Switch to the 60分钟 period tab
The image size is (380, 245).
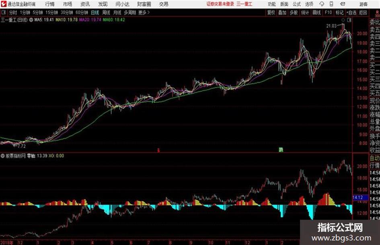82,12
